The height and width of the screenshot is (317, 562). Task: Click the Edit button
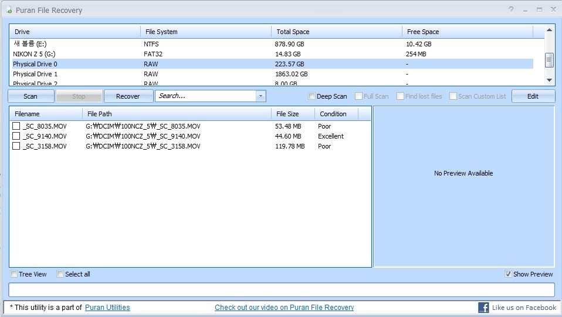tap(533, 96)
